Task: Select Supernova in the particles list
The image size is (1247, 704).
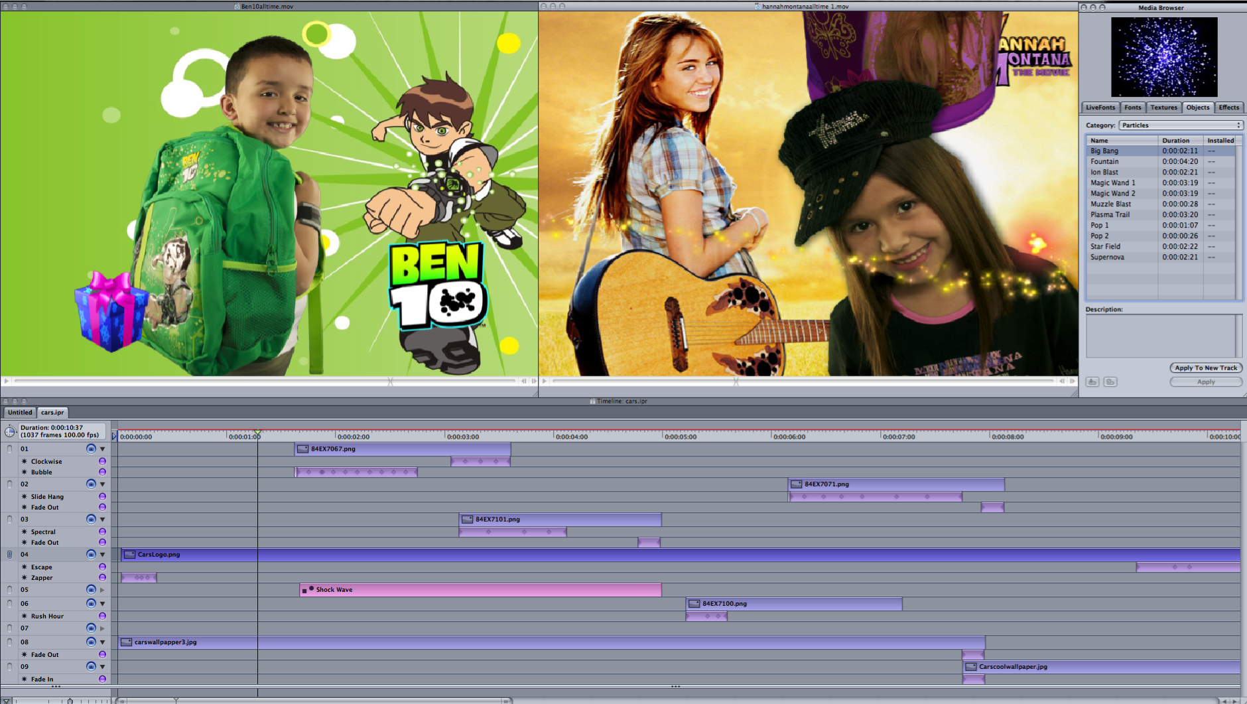Action: (1107, 257)
